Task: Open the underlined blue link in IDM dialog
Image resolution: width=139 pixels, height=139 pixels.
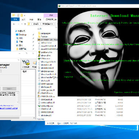Action: pyautogui.click(x=8, y=108)
